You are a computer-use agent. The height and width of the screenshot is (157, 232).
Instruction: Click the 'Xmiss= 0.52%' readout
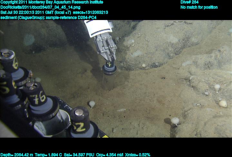pos(138,155)
